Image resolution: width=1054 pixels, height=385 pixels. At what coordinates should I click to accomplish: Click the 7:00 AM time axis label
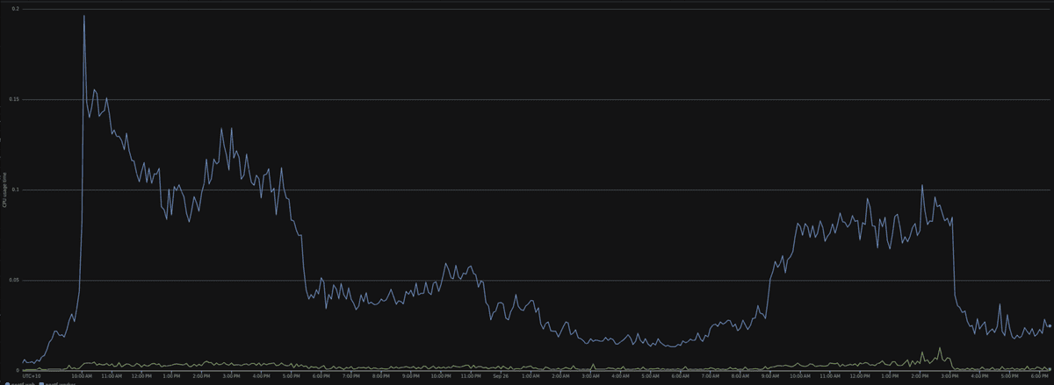(x=710, y=375)
